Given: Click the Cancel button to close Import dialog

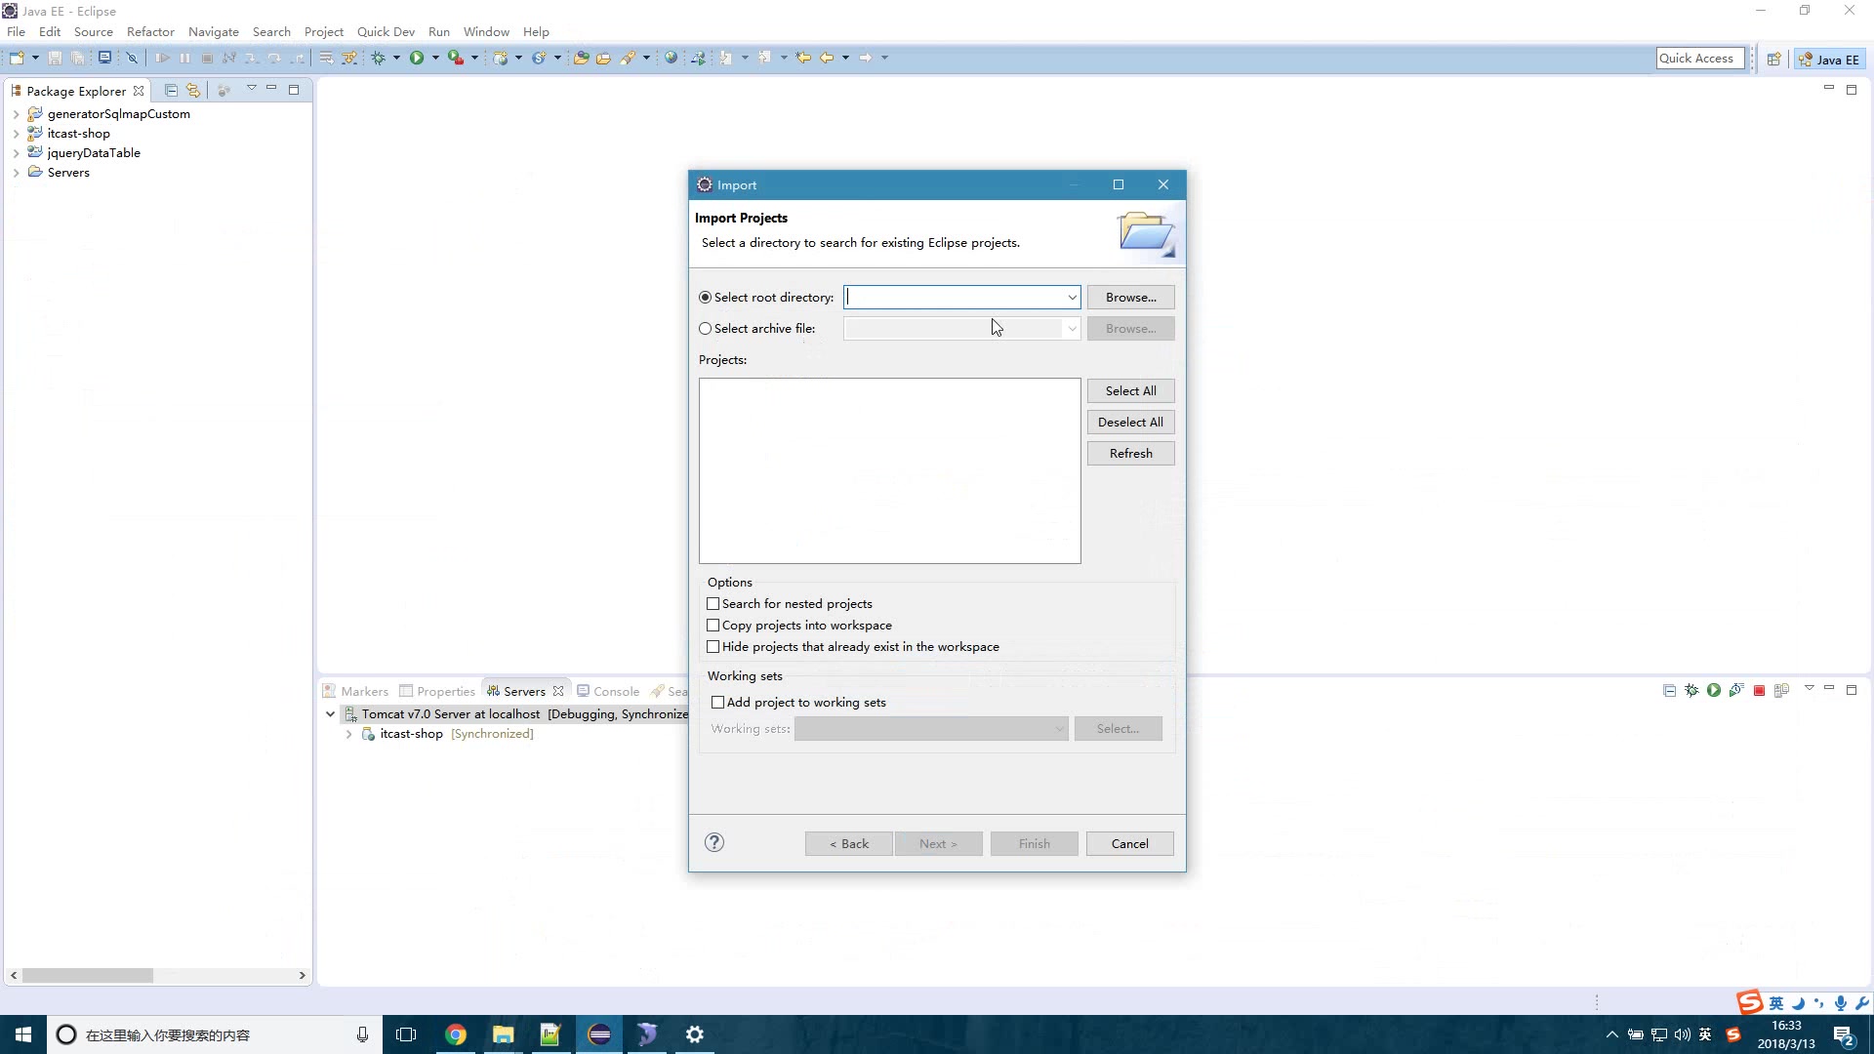Looking at the screenshot, I should 1128,843.
